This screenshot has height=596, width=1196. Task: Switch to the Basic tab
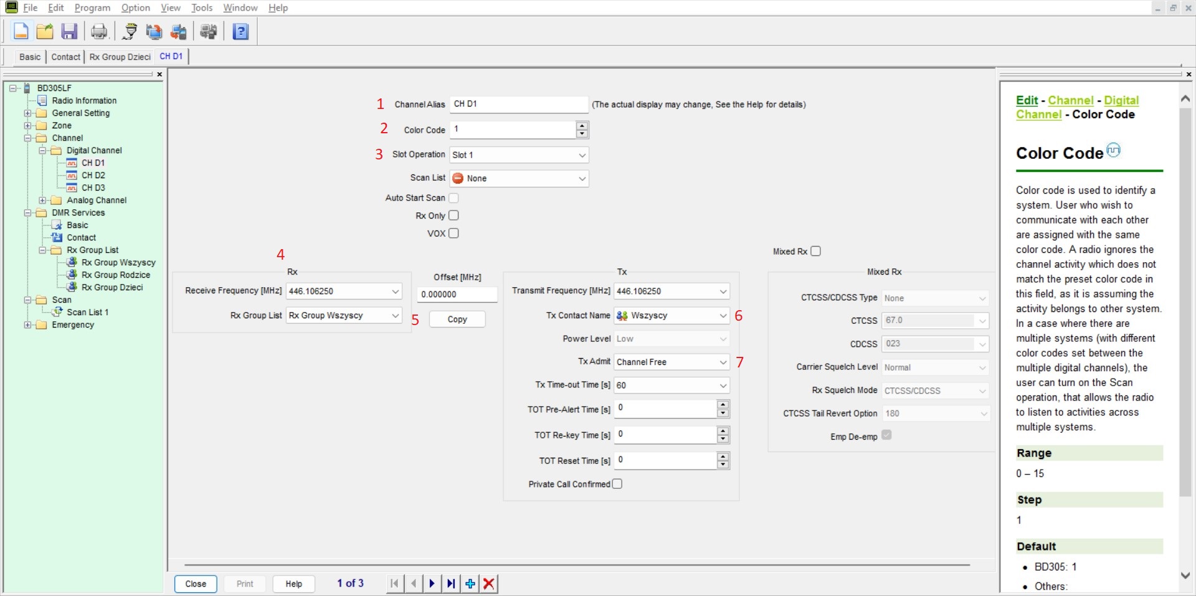30,57
